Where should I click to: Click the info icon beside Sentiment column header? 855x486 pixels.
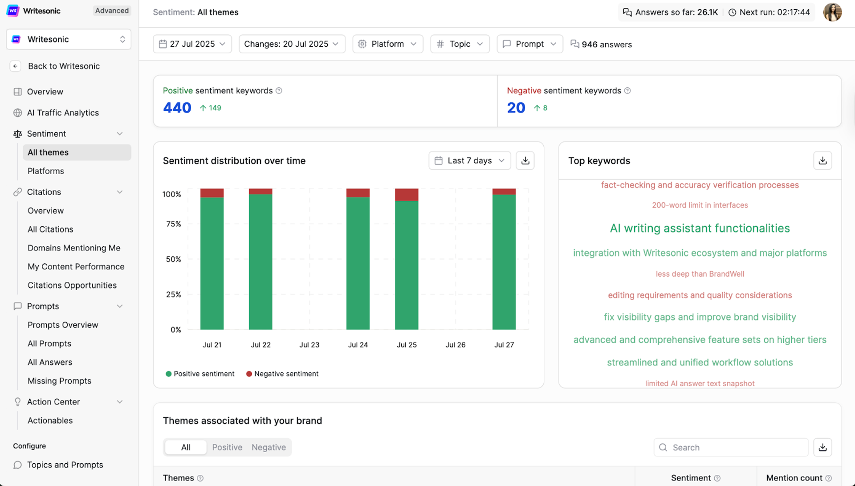717,478
